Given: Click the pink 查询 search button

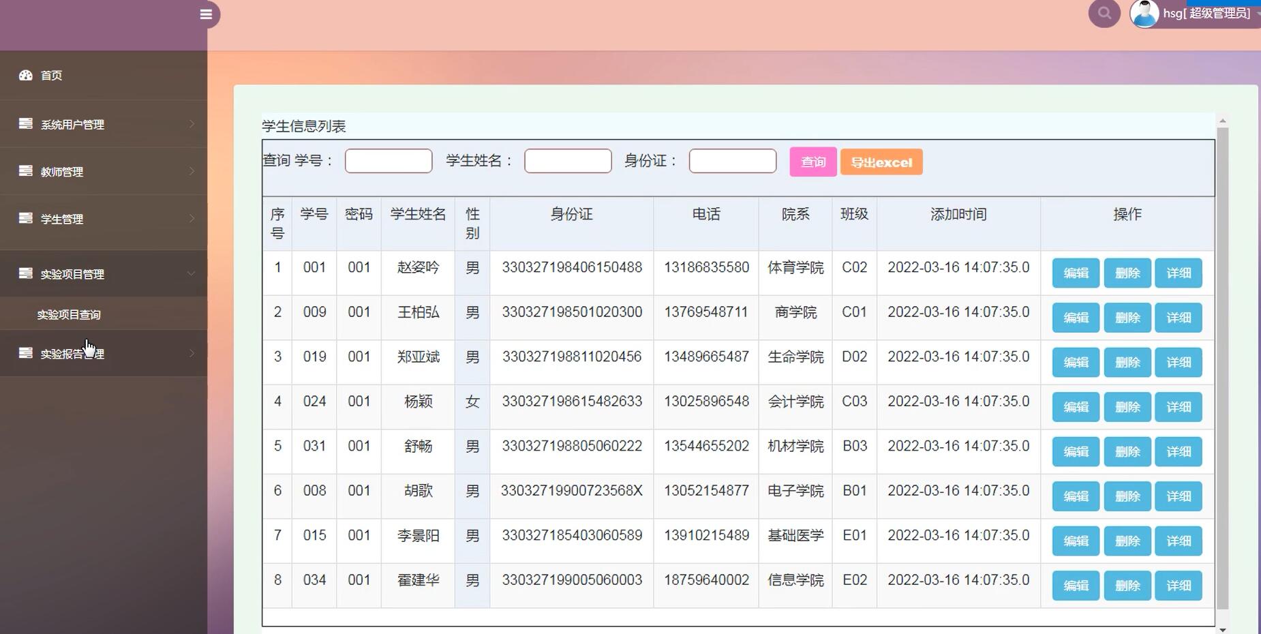Looking at the screenshot, I should pos(813,162).
